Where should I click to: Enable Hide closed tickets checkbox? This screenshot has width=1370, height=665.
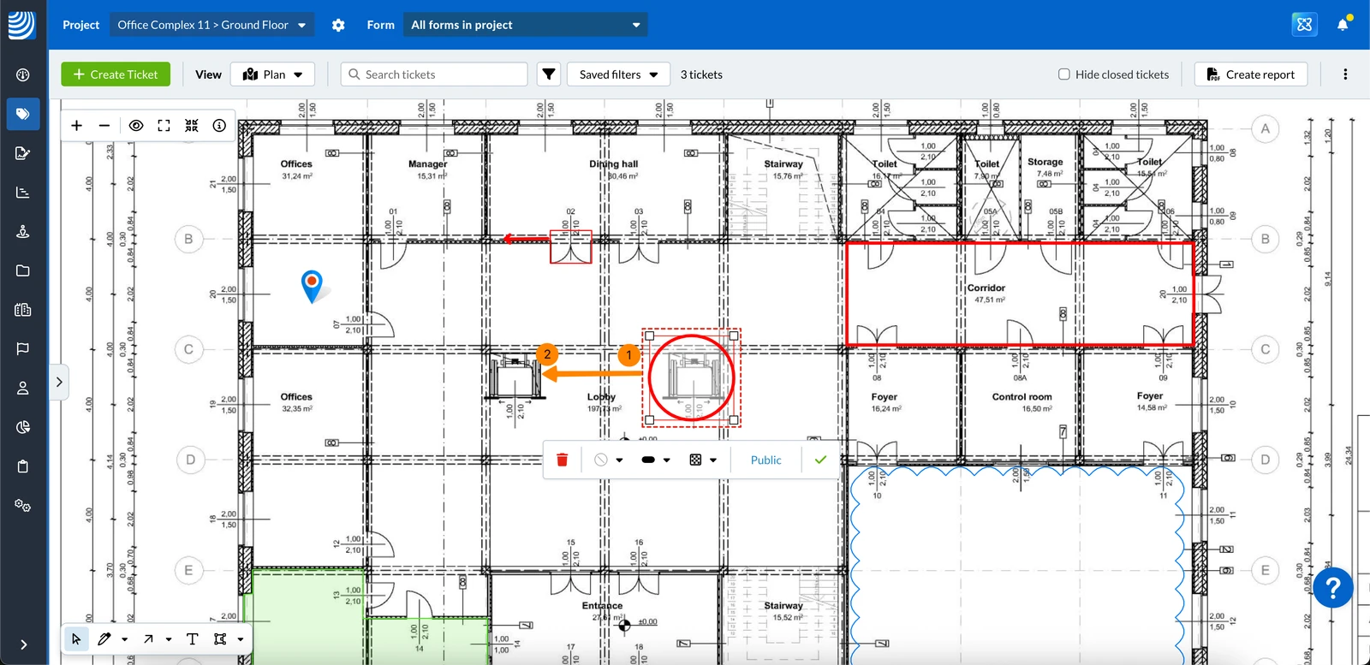pos(1063,74)
